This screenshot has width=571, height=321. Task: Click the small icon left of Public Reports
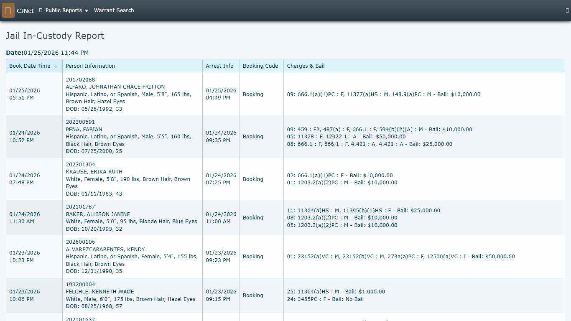(41, 10)
